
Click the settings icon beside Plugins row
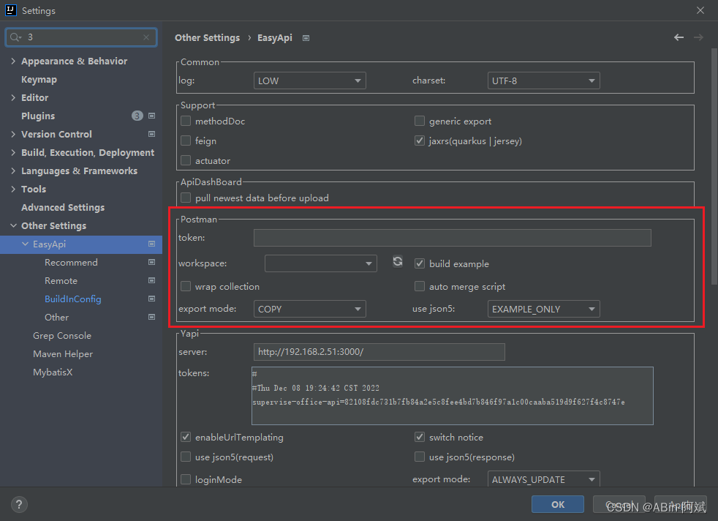[151, 116]
